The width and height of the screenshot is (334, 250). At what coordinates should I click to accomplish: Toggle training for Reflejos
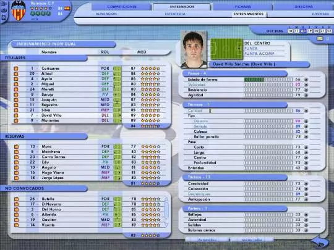tap(306, 215)
